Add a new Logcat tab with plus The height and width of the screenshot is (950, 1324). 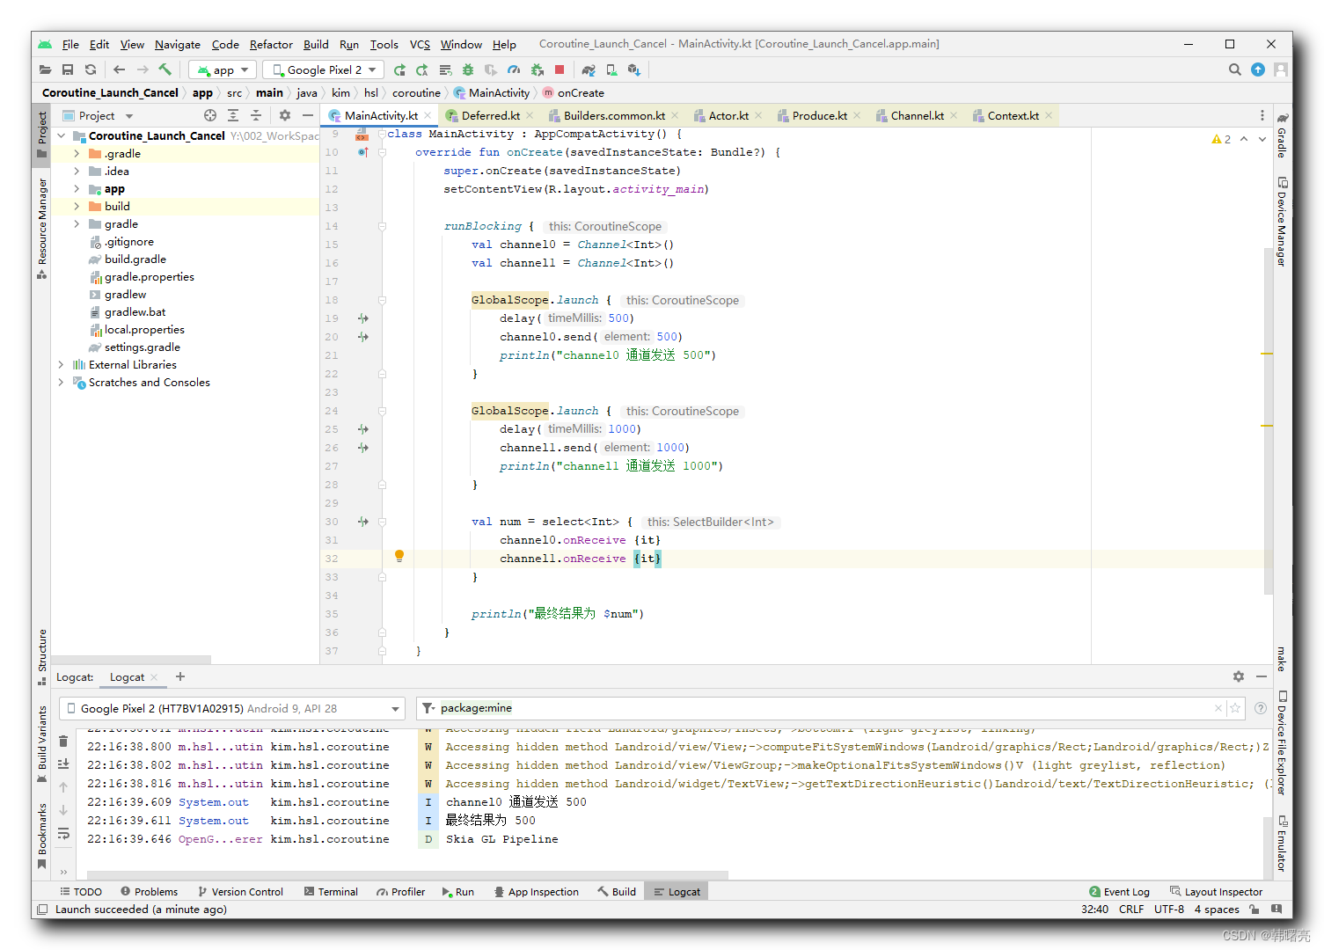[180, 676]
